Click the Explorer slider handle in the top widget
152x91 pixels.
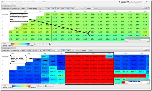(140, 41)
